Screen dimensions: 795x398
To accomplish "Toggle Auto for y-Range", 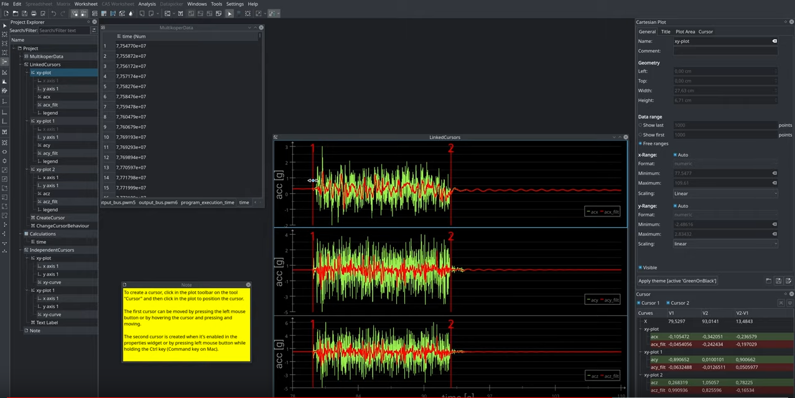I will (x=675, y=206).
